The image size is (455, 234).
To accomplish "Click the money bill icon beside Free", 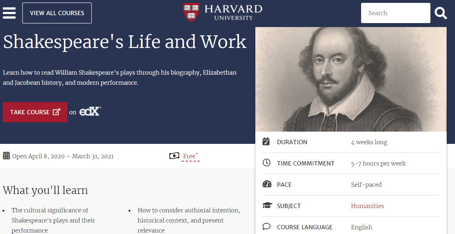I will click(174, 156).
